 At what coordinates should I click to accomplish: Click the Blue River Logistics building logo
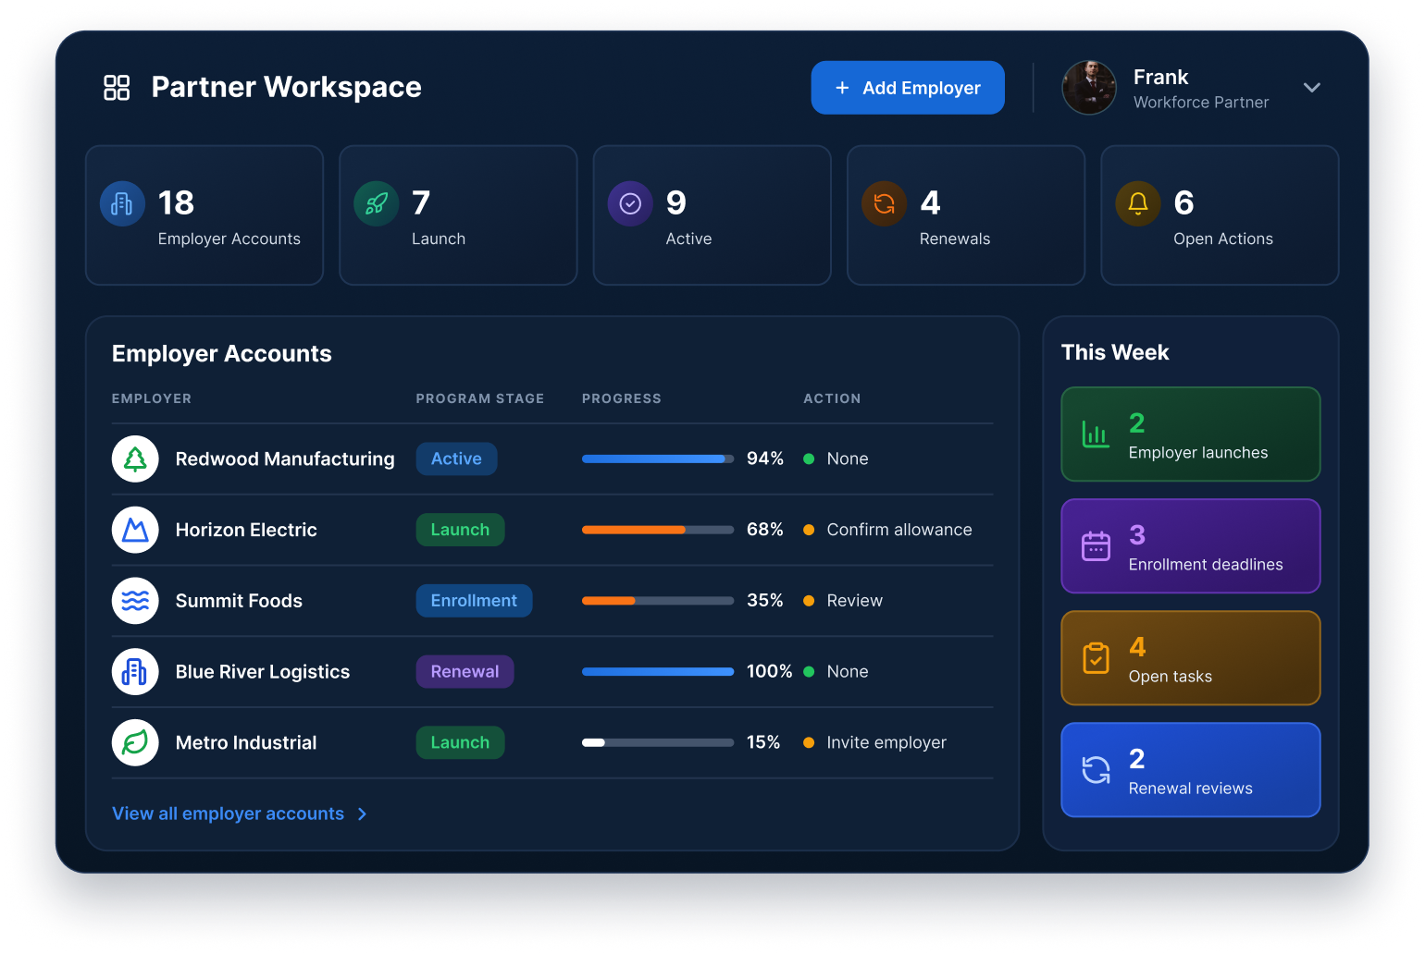tap(135, 672)
